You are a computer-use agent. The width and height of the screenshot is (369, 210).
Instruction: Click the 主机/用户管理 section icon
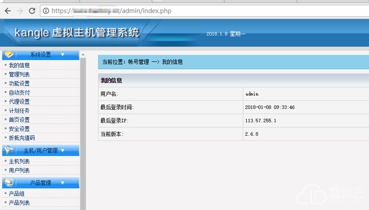(x=9, y=150)
